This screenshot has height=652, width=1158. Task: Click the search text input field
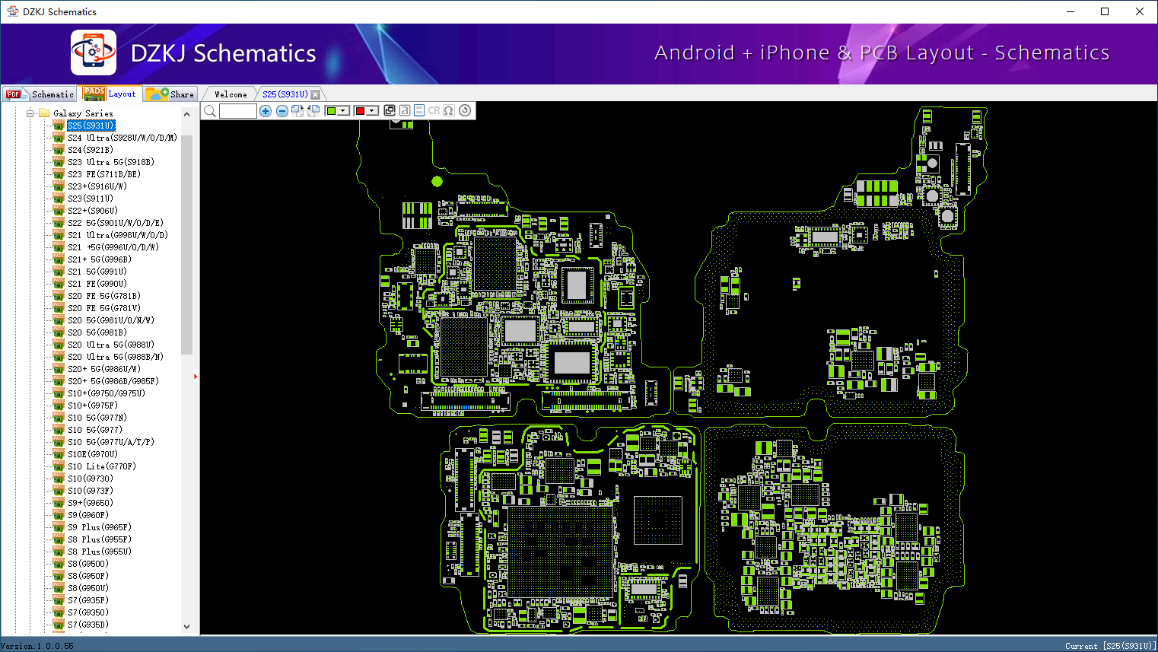(x=238, y=111)
